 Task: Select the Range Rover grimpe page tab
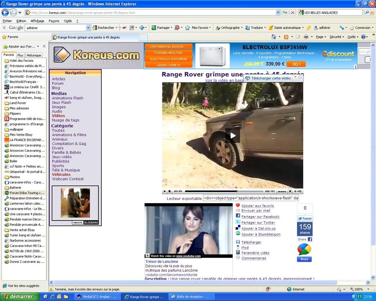click(x=95, y=37)
